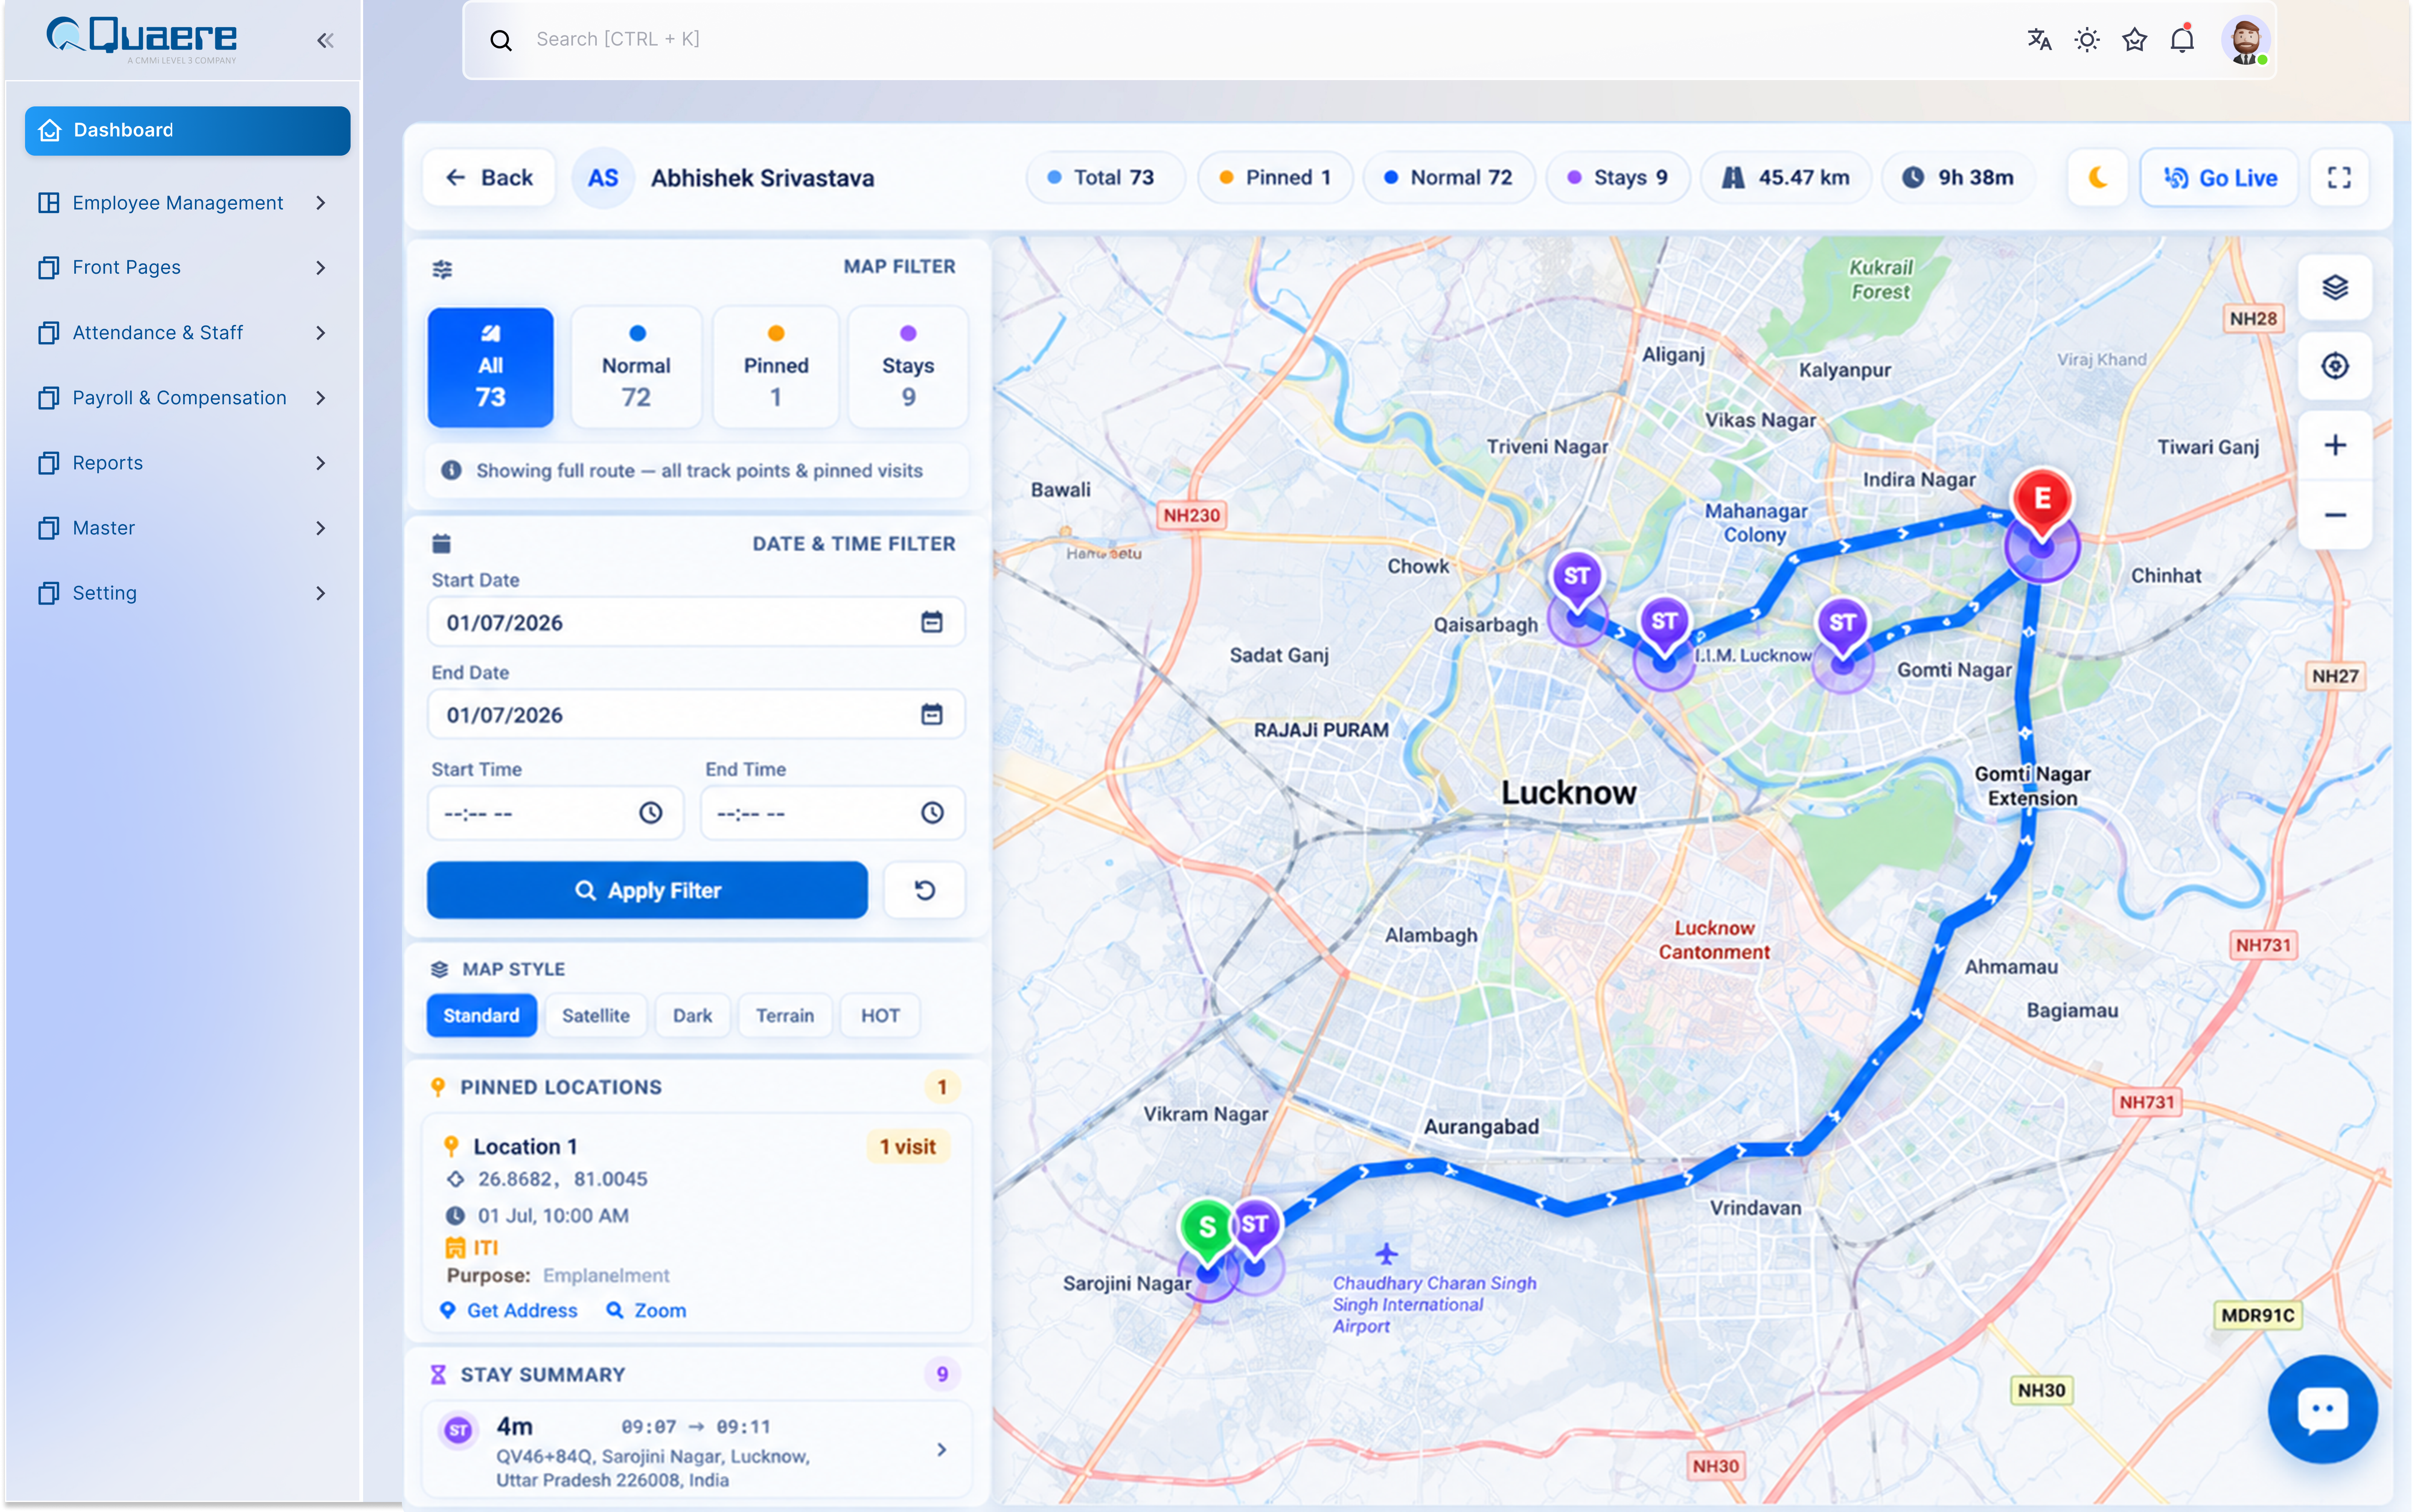Recenter map with the locate icon
Screen dimensions: 2414x1512
point(2335,366)
